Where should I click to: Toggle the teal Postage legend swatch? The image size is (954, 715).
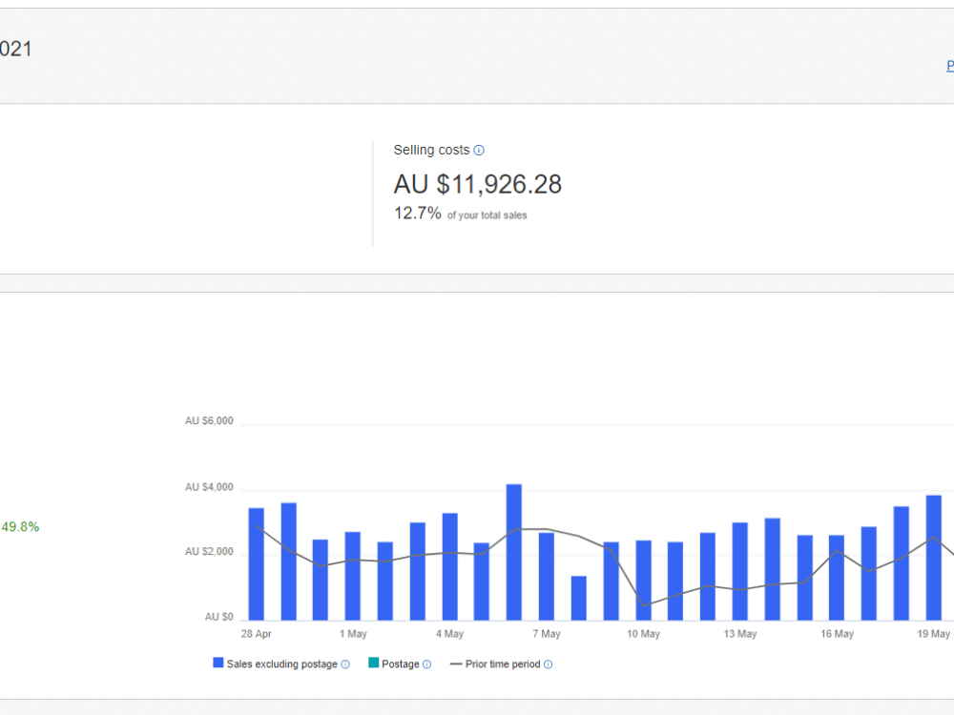pos(374,663)
